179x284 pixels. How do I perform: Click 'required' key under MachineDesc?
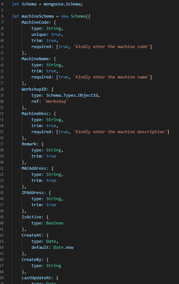tap(41, 132)
